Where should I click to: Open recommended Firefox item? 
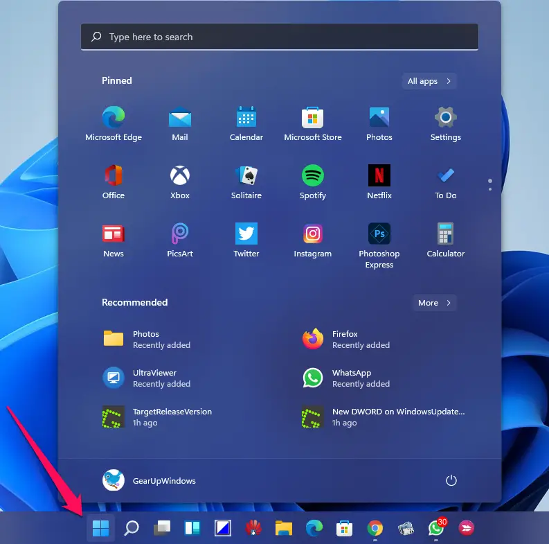[x=346, y=340]
